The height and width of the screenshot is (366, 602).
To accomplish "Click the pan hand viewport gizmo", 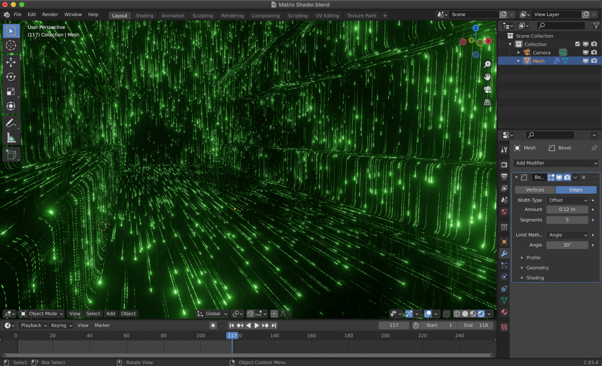I will [487, 77].
